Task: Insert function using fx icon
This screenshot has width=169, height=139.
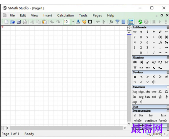Action: click(x=111, y=22)
